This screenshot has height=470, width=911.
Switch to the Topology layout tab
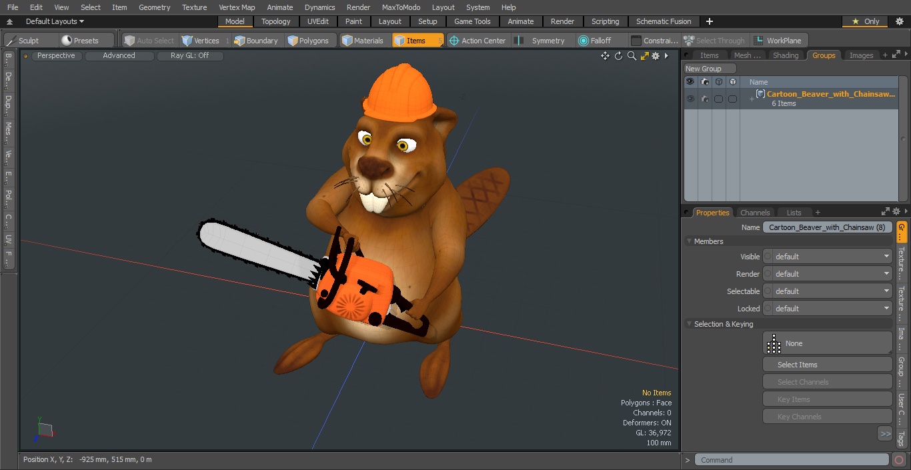click(x=275, y=21)
